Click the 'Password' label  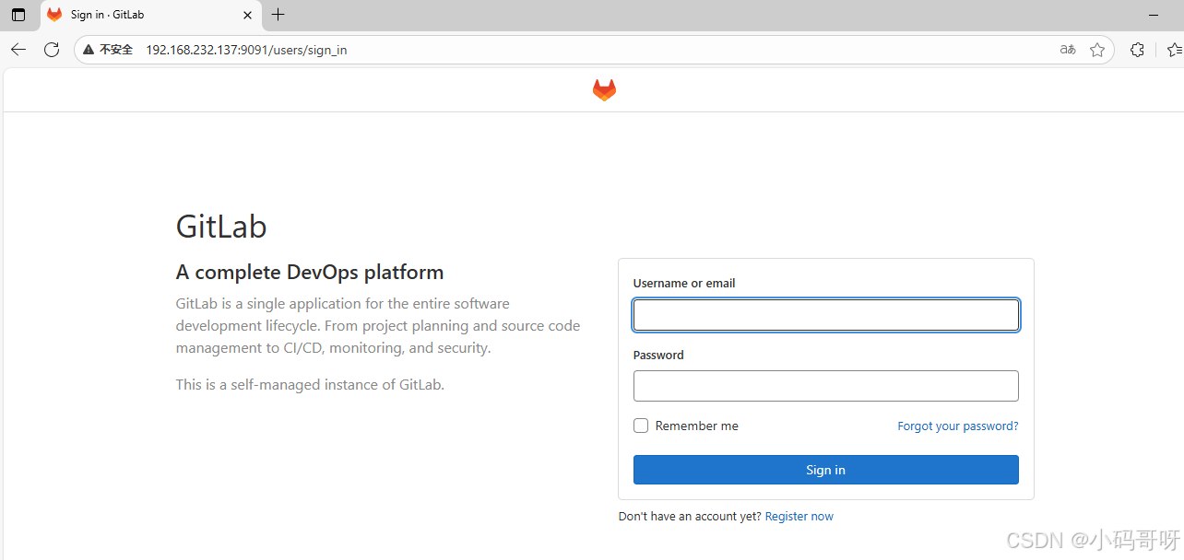tap(658, 356)
